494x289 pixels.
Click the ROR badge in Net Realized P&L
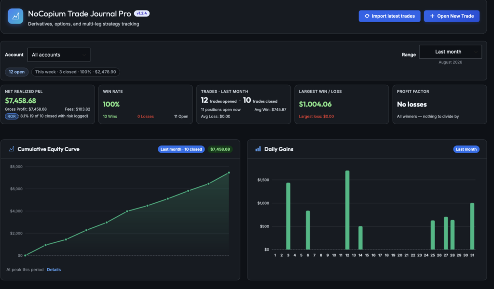[12, 117]
